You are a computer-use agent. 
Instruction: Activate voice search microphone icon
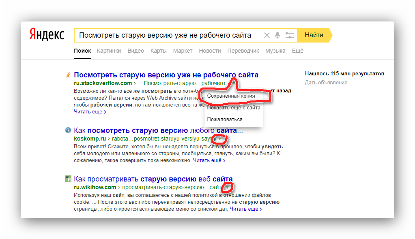pos(277,35)
